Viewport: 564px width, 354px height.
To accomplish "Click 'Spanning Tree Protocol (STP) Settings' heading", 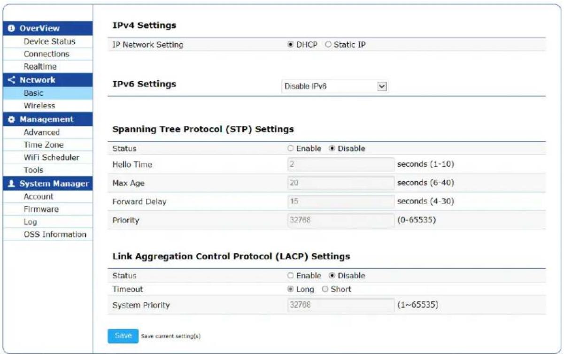I will click(203, 129).
